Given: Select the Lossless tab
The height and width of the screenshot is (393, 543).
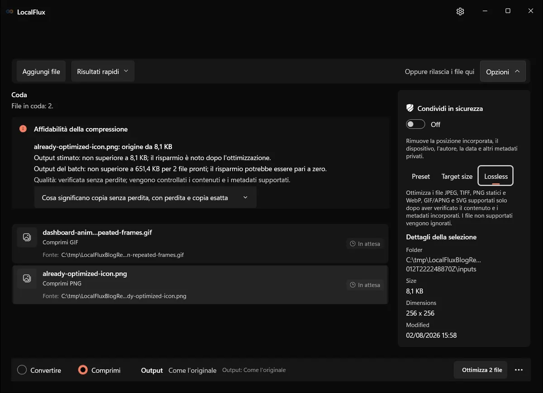Looking at the screenshot, I should click(496, 176).
